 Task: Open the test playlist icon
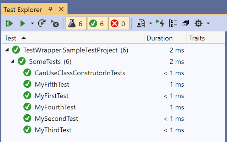(x=141, y=23)
